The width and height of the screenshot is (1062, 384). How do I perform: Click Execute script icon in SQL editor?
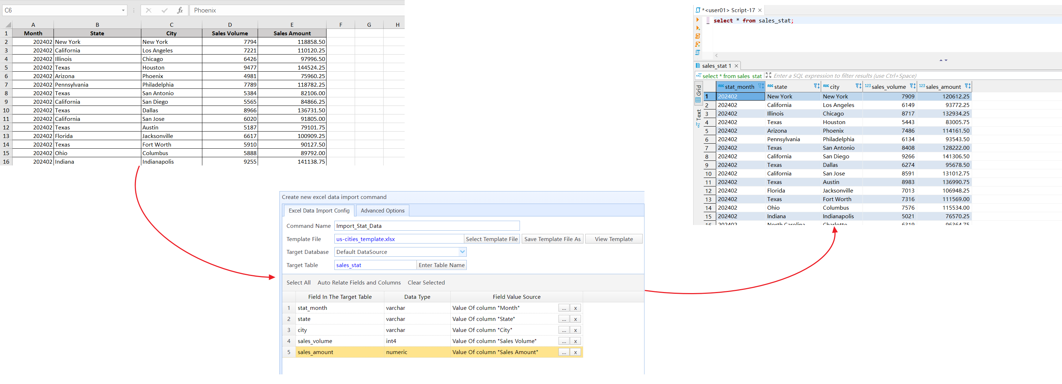[698, 36]
